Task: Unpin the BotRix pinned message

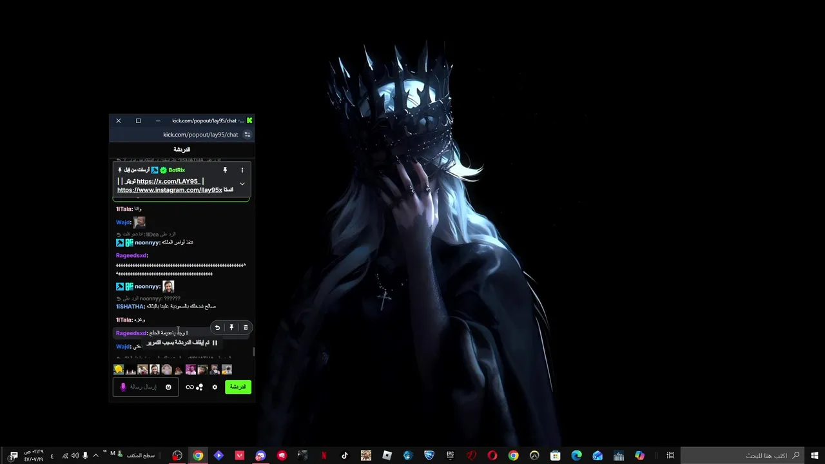Action: click(x=225, y=170)
